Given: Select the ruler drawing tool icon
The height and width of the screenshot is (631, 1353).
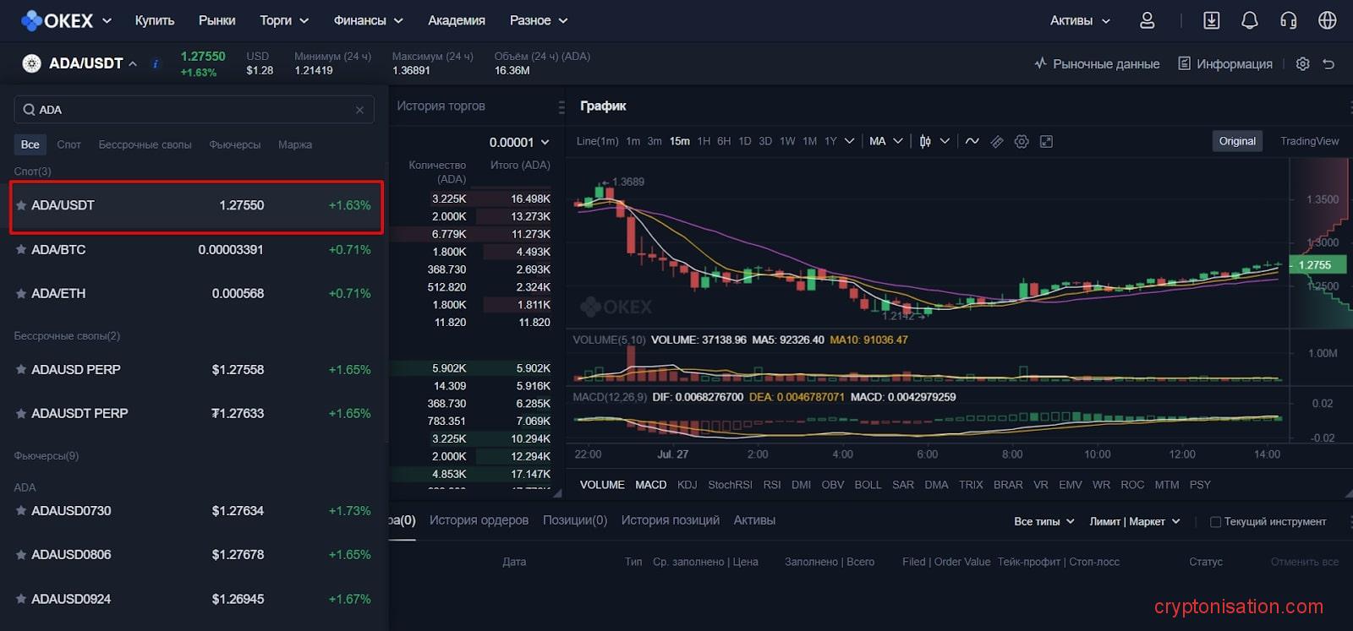Looking at the screenshot, I should click(x=997, y=142).
